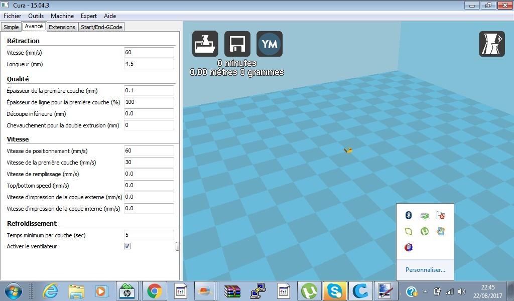Click the Load model icon
This screenshot has height=301, width=514.
pos(205,44)
